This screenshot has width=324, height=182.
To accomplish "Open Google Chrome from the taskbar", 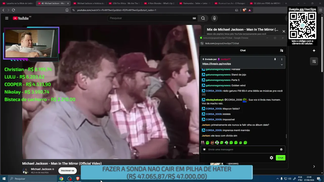I will 61,179.
